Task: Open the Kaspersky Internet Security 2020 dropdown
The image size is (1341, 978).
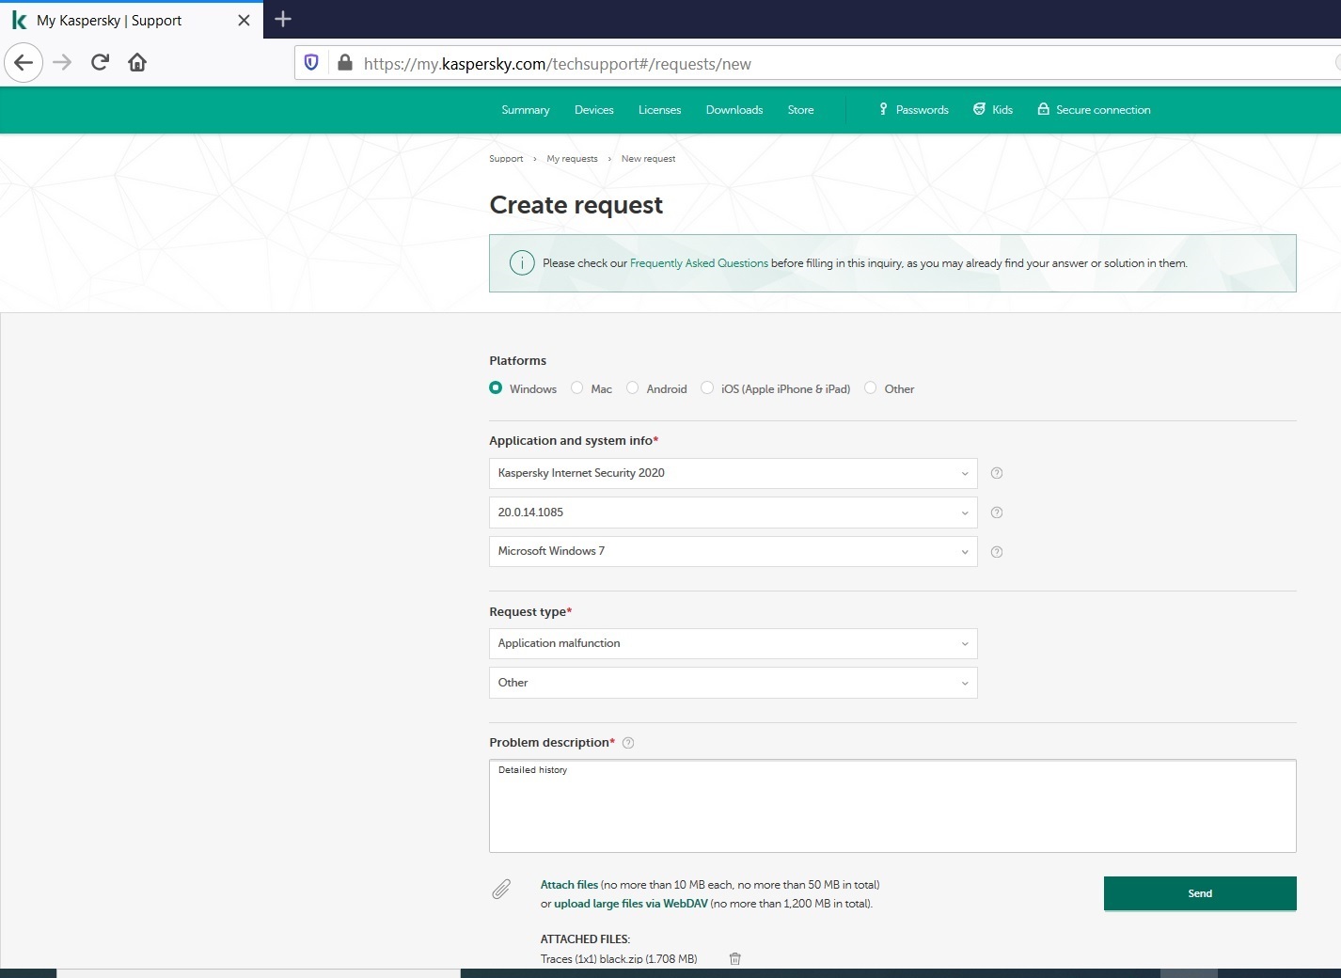Action: [734, 473]
